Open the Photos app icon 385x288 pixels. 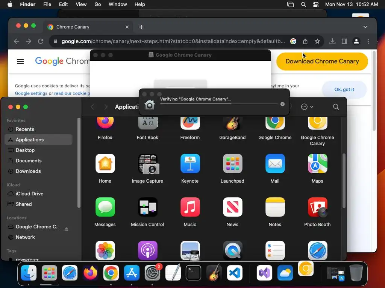point(105,250)
